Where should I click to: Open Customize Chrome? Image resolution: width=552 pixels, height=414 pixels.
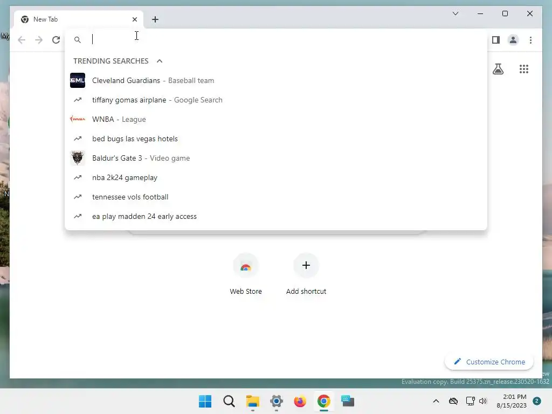pyautogui.click(x=489, y=362)
